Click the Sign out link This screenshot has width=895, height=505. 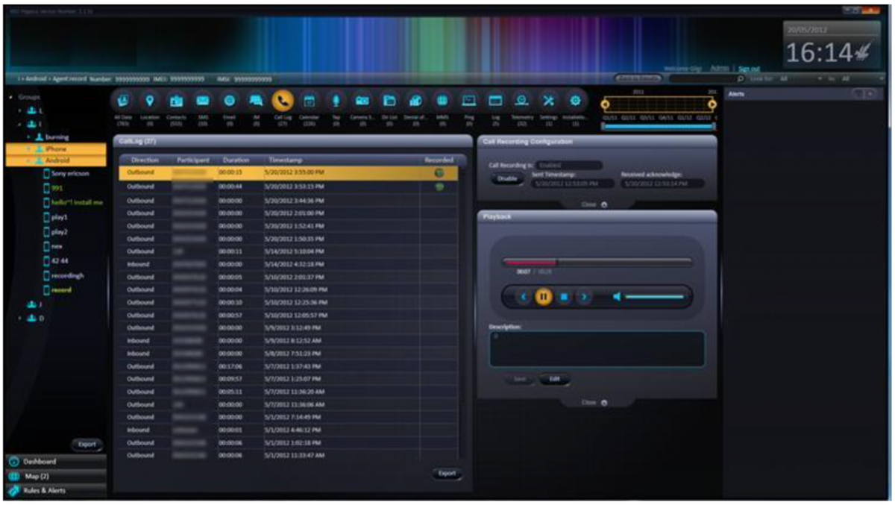point(749,69)
